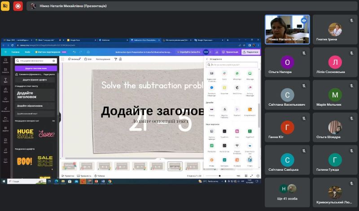Switch to the Google Keep browser tab

click(81, 40)
